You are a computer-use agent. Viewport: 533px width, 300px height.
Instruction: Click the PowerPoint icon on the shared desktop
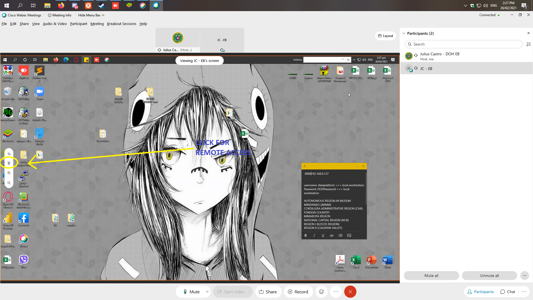coord(372,262)
